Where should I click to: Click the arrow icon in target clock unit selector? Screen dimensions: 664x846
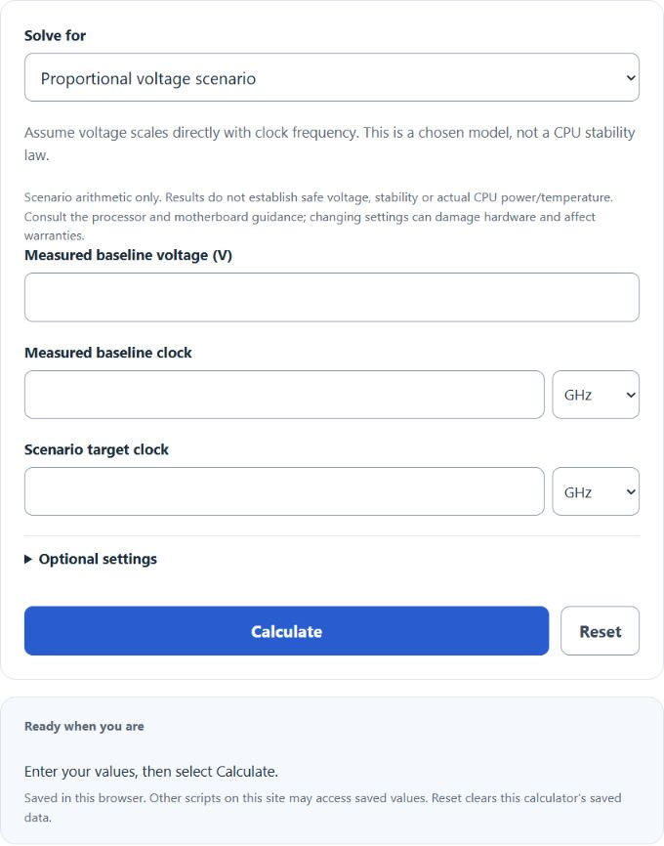coord(631,492)
